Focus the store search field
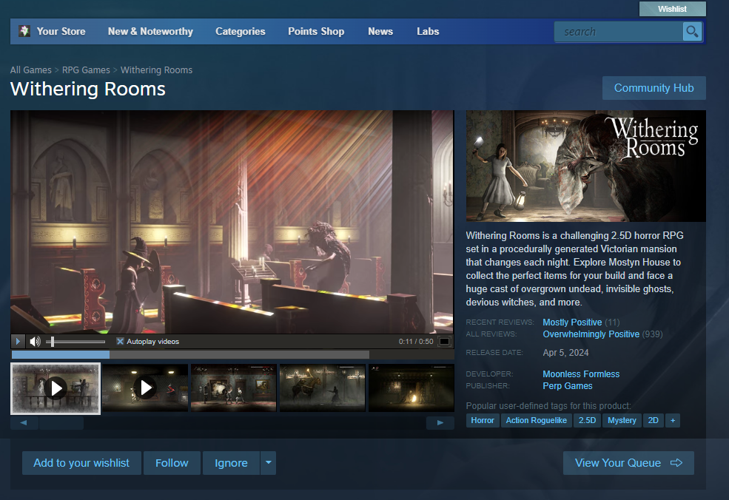The width and height of the screenshot is (729, 500). point(618,32)
